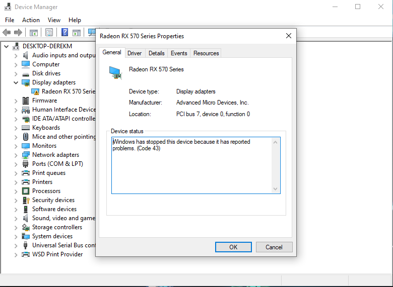
Task: Click the Device status scroll-up arrow
Action: (275, 142)
